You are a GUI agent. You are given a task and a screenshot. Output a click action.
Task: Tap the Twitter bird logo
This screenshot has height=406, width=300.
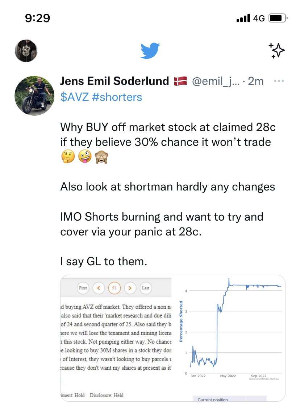[150, 50]
